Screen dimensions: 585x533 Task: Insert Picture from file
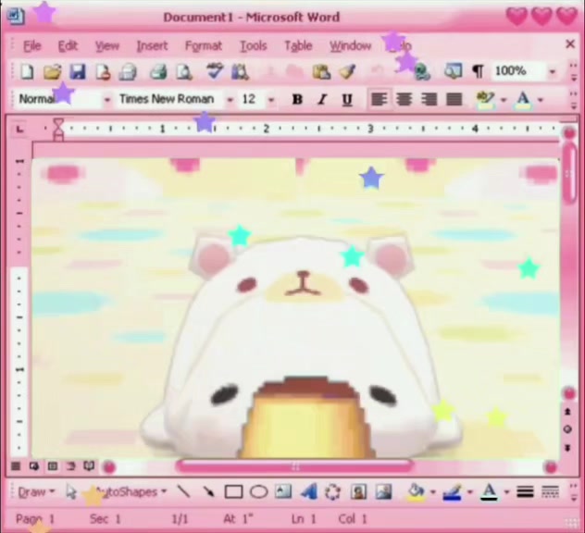point(383,491)
